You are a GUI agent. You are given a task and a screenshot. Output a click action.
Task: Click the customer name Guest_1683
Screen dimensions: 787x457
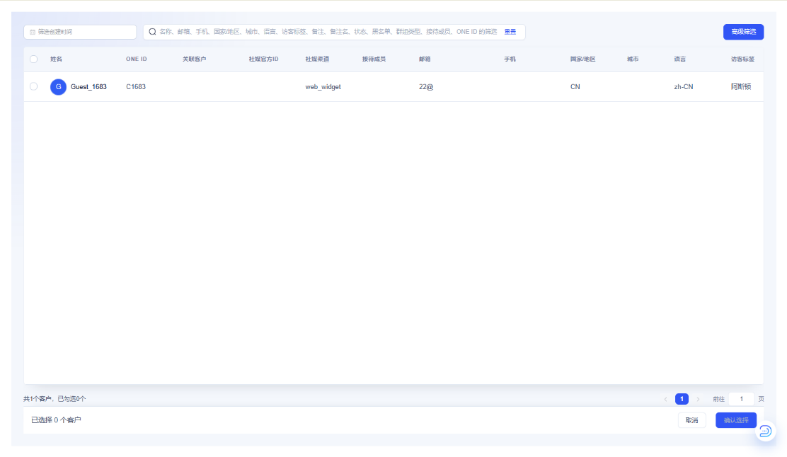click(89, 87)
